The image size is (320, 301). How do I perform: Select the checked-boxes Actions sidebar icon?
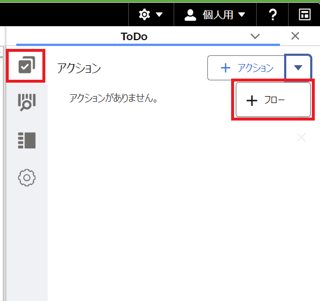point(27,65)
